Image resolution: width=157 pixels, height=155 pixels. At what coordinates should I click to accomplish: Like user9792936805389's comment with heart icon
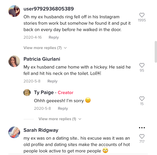142,15
